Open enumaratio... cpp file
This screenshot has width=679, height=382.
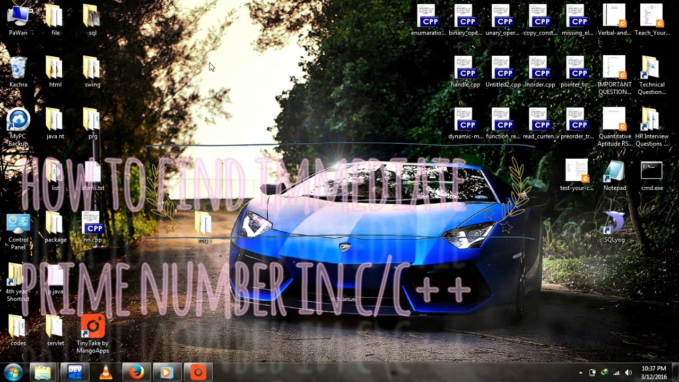[x=428, y=20]
